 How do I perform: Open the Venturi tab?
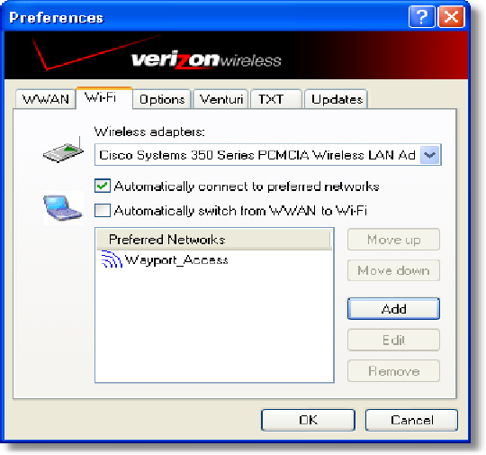click(221, 99)
